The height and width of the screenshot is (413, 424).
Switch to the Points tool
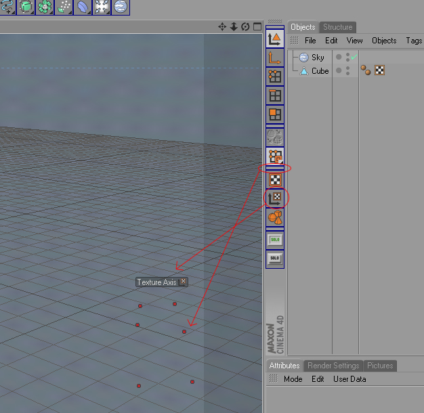click(x=275, y=77)
